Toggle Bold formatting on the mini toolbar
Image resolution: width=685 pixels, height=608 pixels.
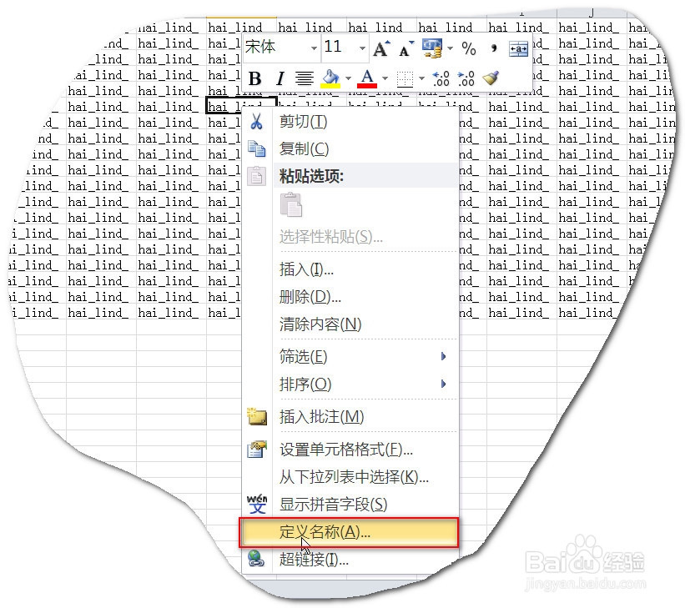(255, 78)
